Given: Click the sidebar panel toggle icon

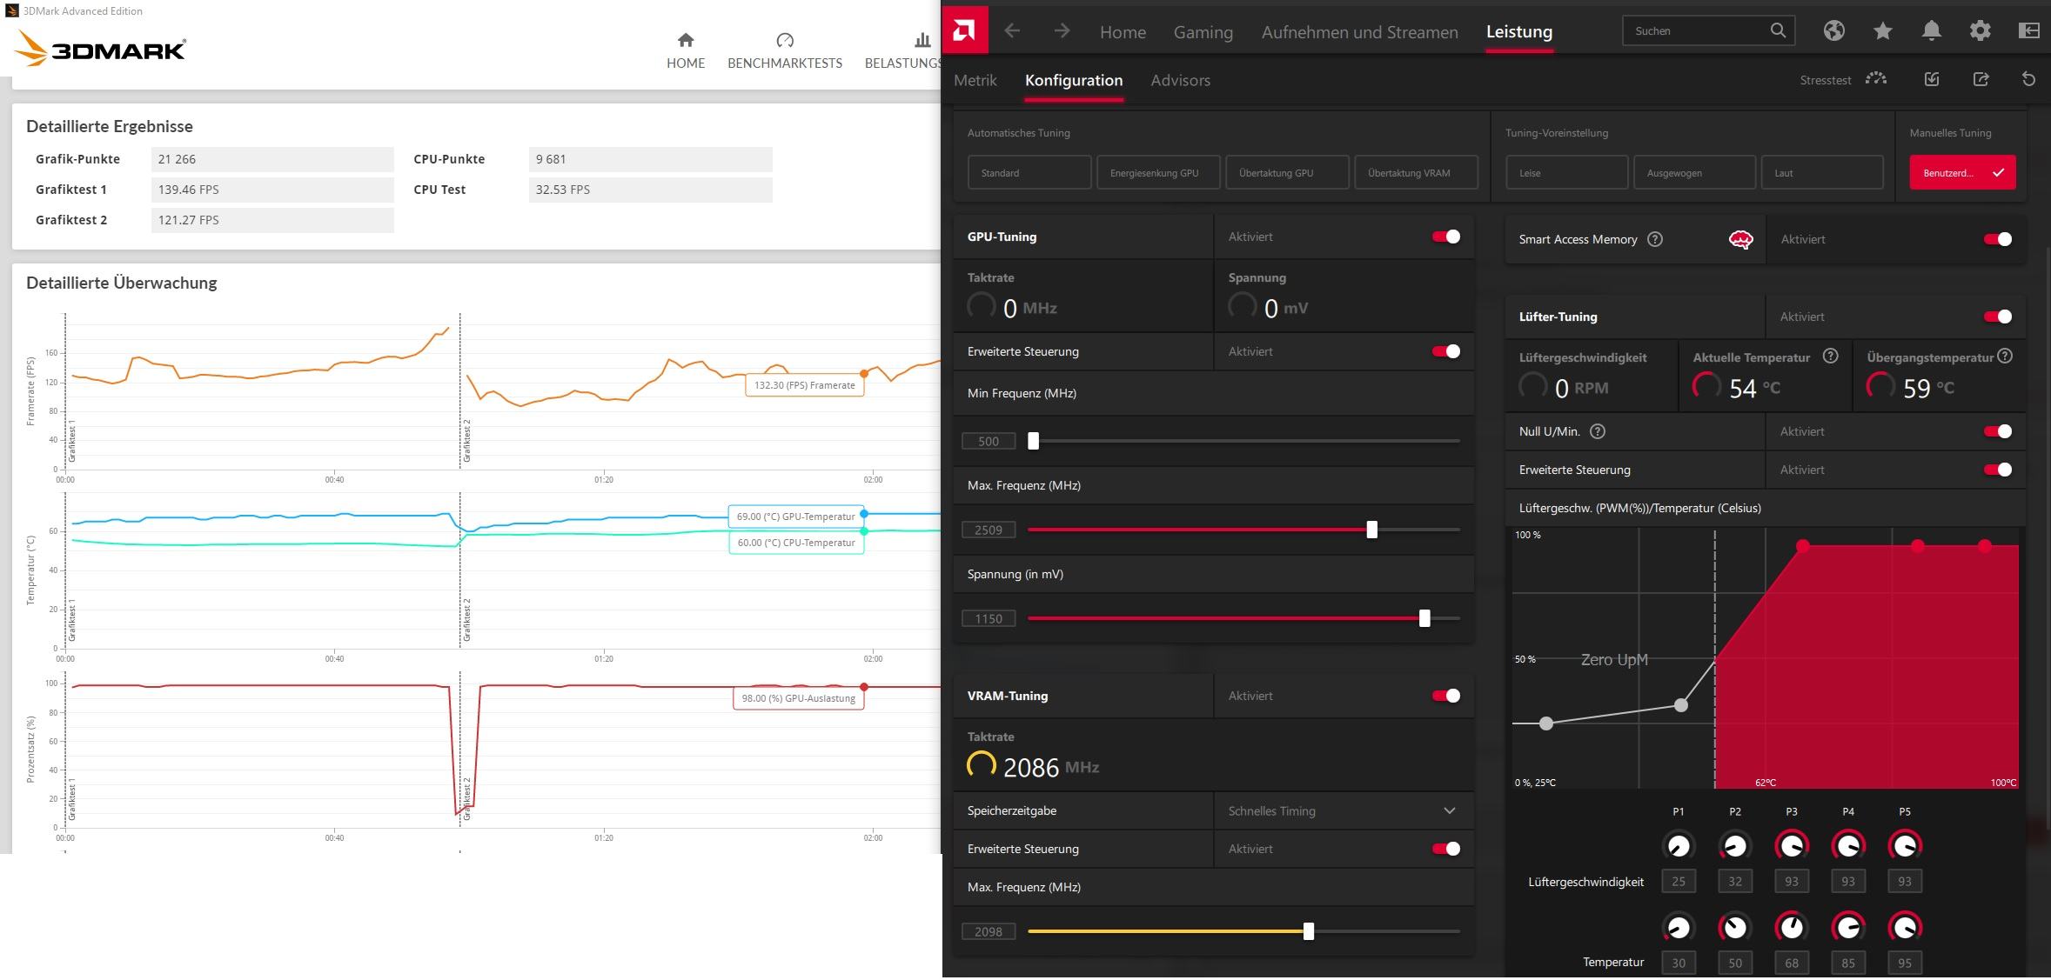Looking at the screenshot, I should click(2028, 31).
